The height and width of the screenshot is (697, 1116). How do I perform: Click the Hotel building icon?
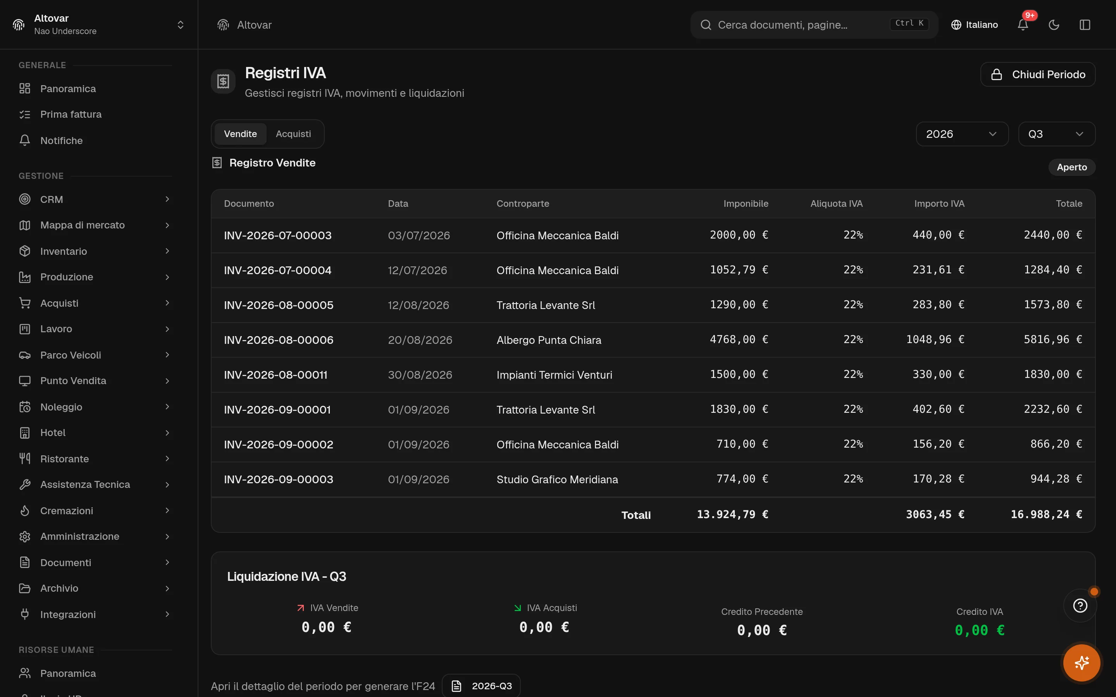coord(25,433)
